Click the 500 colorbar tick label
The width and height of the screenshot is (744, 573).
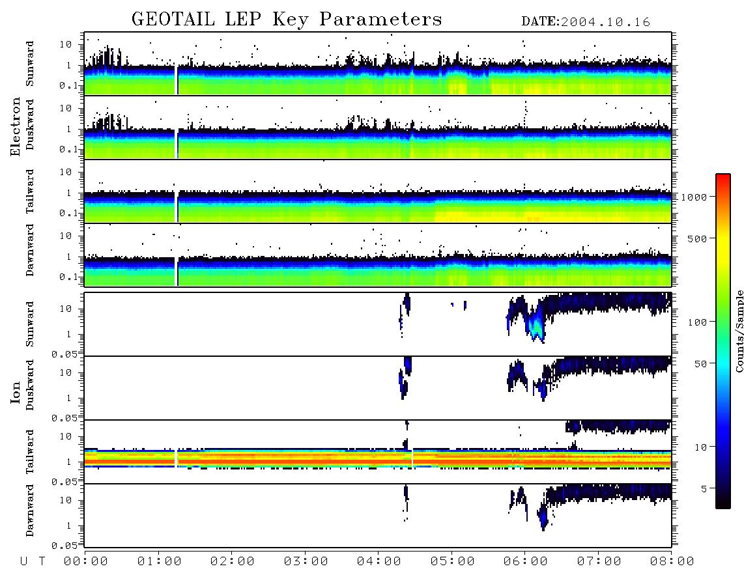pyautogui.click(x=697, y=238)
